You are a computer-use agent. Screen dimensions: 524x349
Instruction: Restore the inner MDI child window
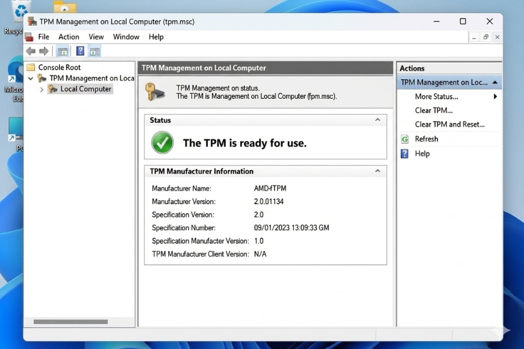tap(486, 37)
